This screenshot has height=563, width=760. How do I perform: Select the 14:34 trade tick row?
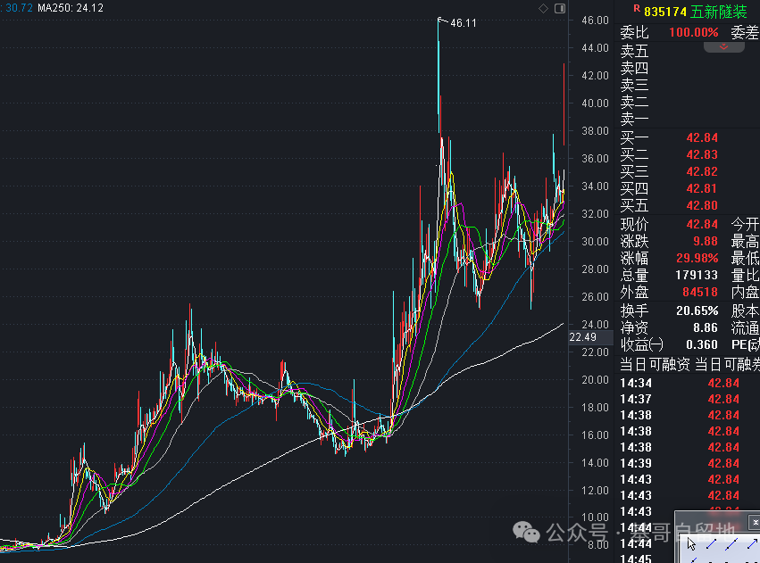[x=679, y=383]
